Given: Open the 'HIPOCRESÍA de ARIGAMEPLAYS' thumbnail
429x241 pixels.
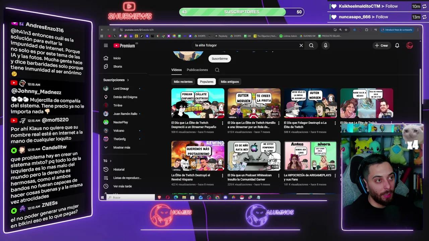Looking at the screenshot, I should (310, 156).
